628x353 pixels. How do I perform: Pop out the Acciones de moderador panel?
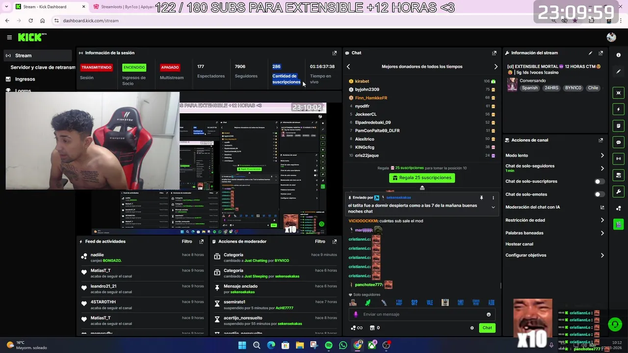pyautogui.click(x=335, y=242)
